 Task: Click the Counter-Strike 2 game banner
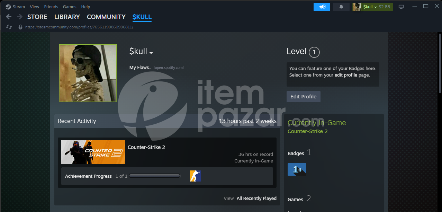93,152
